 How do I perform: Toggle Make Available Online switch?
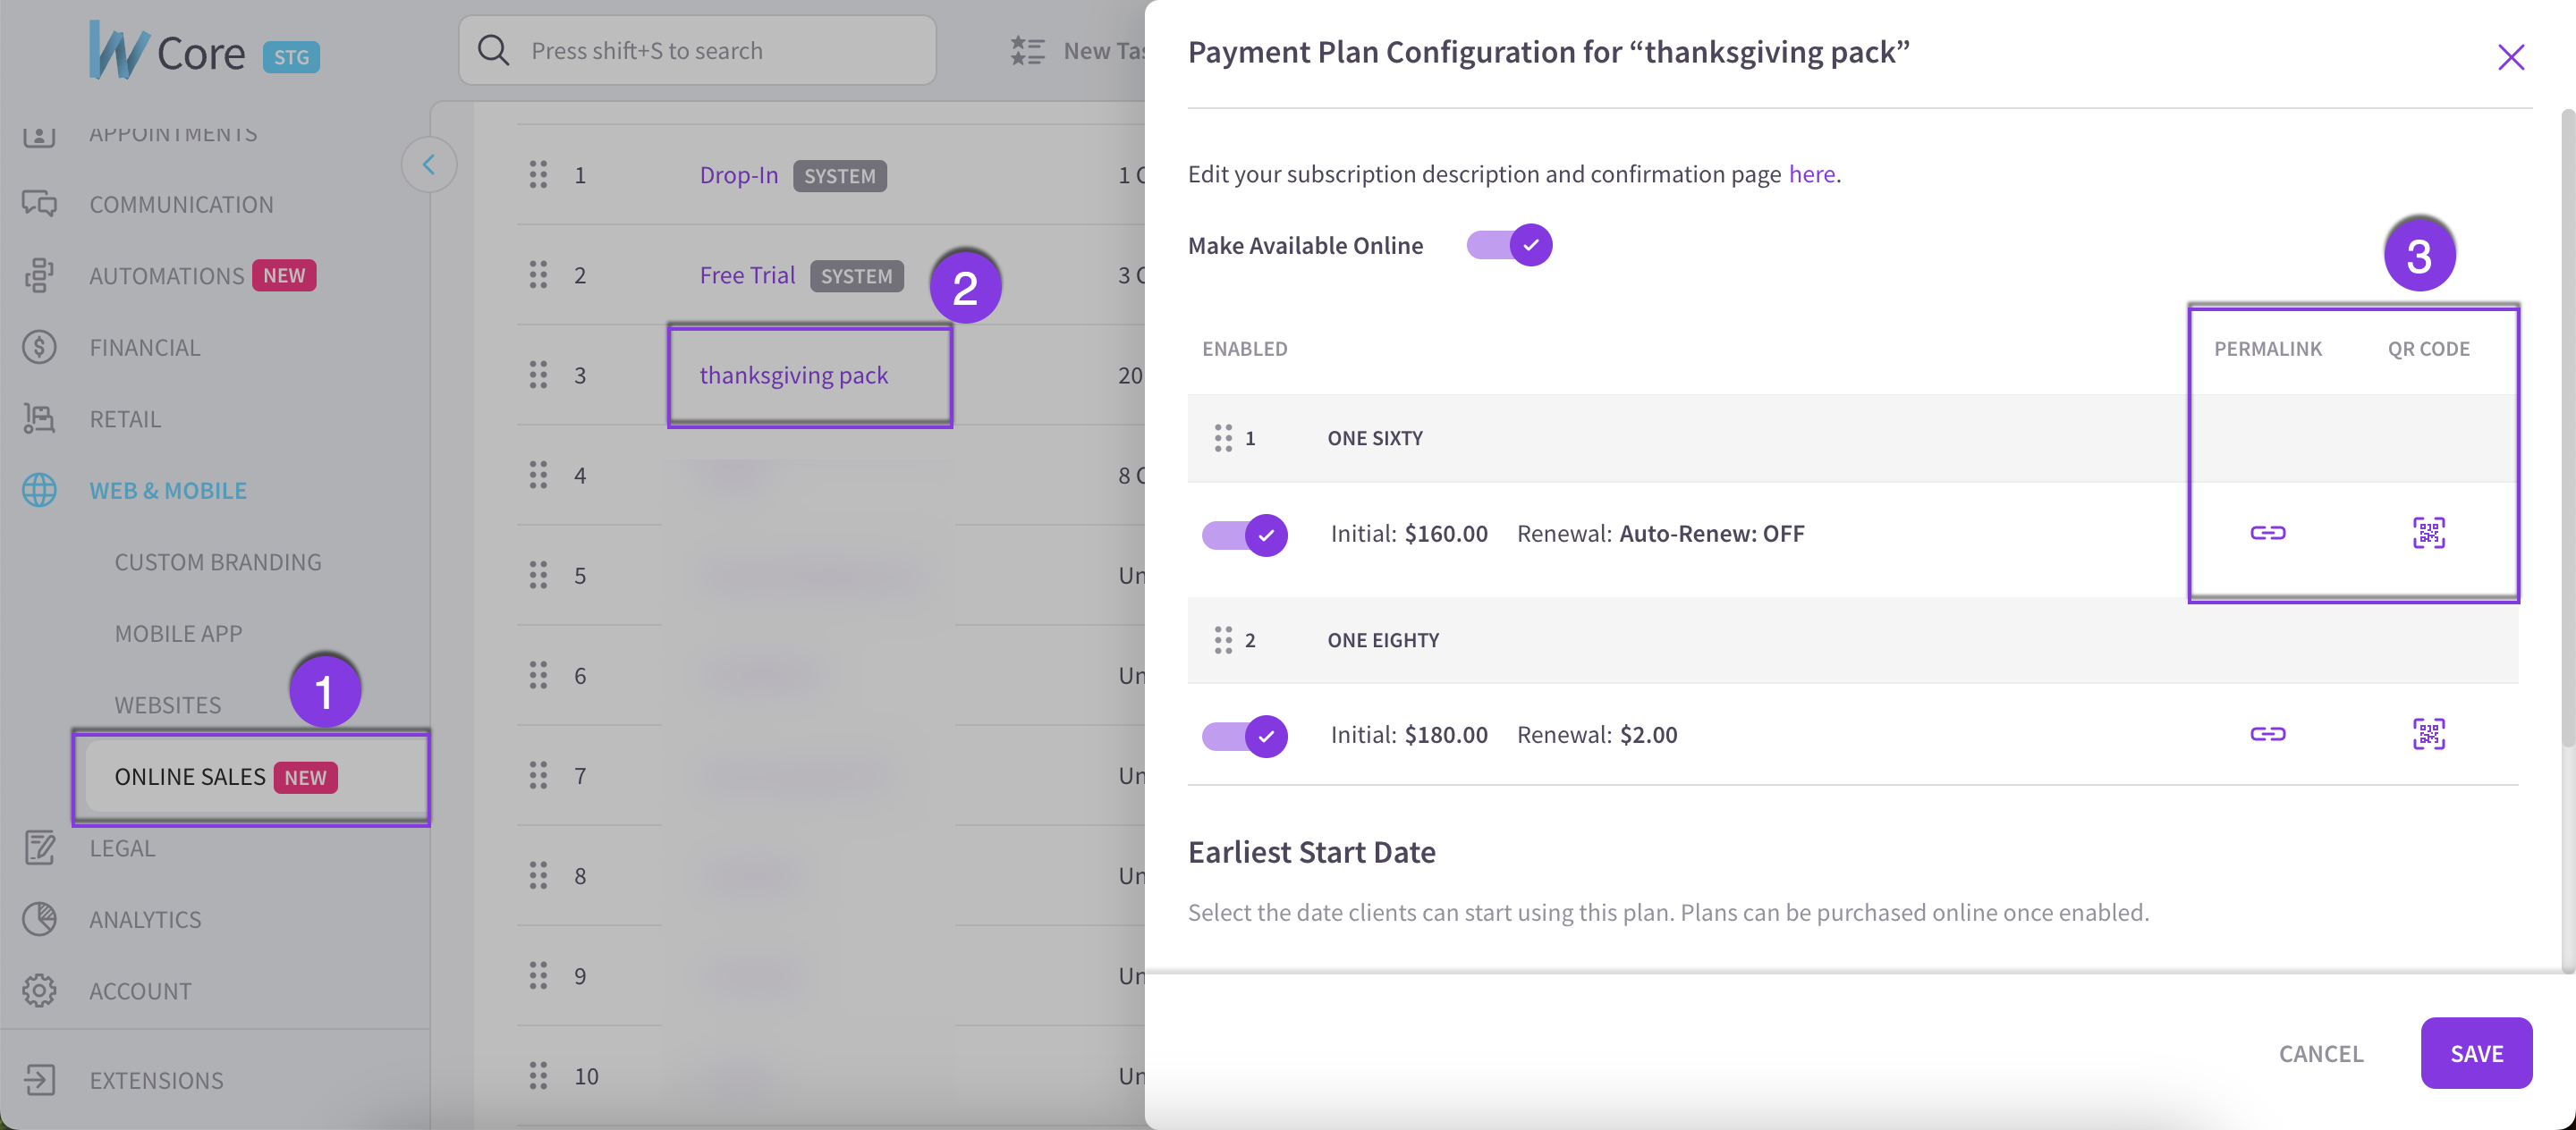[x=1509, y=245]
